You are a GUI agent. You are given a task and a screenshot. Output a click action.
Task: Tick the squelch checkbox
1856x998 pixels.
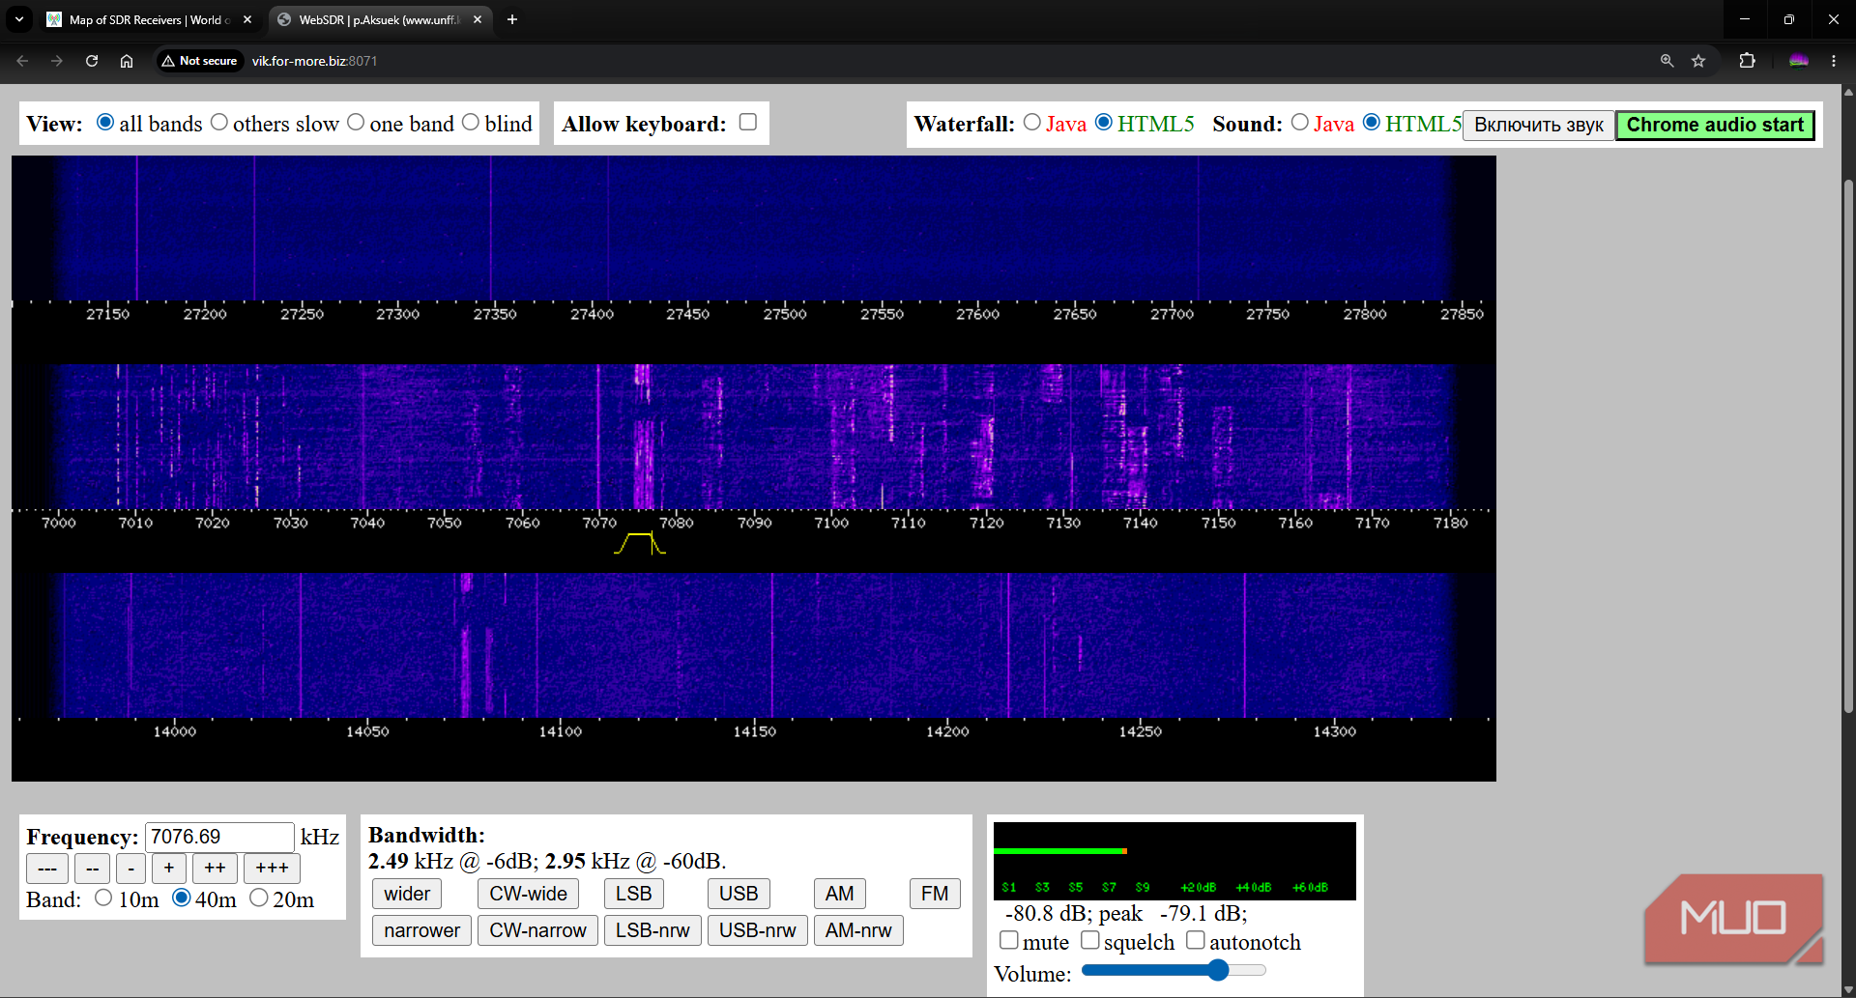tap(1090, 940)
